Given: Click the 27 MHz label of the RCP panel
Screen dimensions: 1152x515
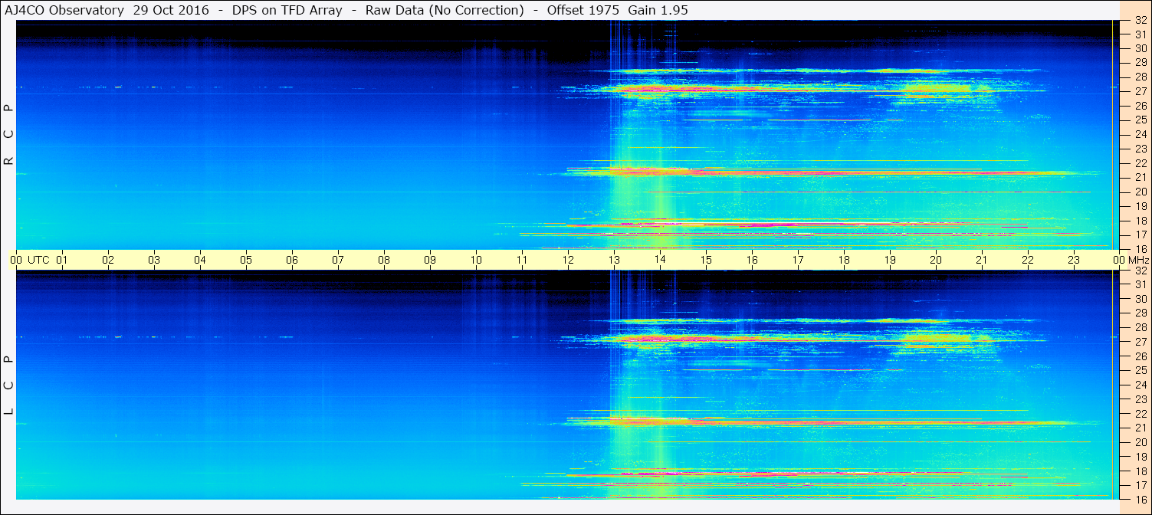Looking at the screenshot, I should pos(1140,91).
